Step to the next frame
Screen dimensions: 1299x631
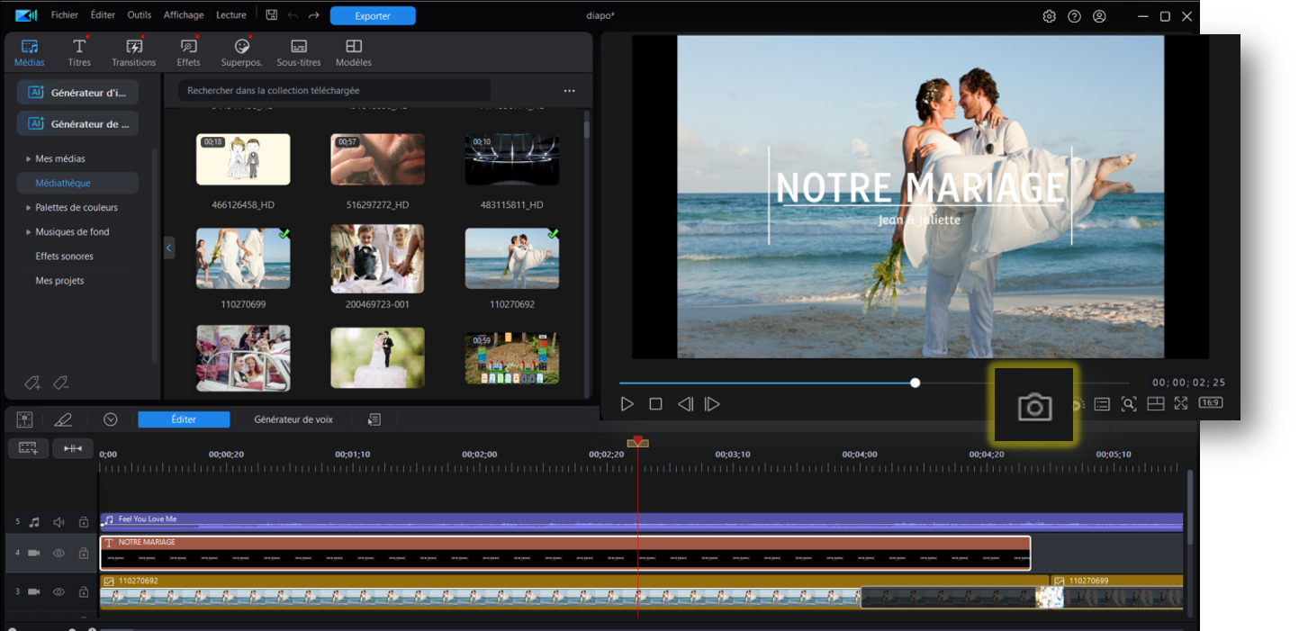click(x=712, y=404)
